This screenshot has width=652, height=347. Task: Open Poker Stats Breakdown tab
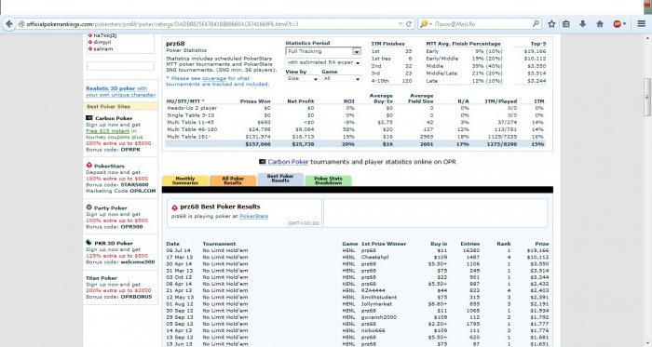(328, 180)
